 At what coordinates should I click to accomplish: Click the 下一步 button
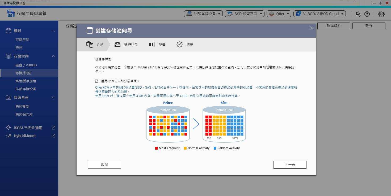290,164
